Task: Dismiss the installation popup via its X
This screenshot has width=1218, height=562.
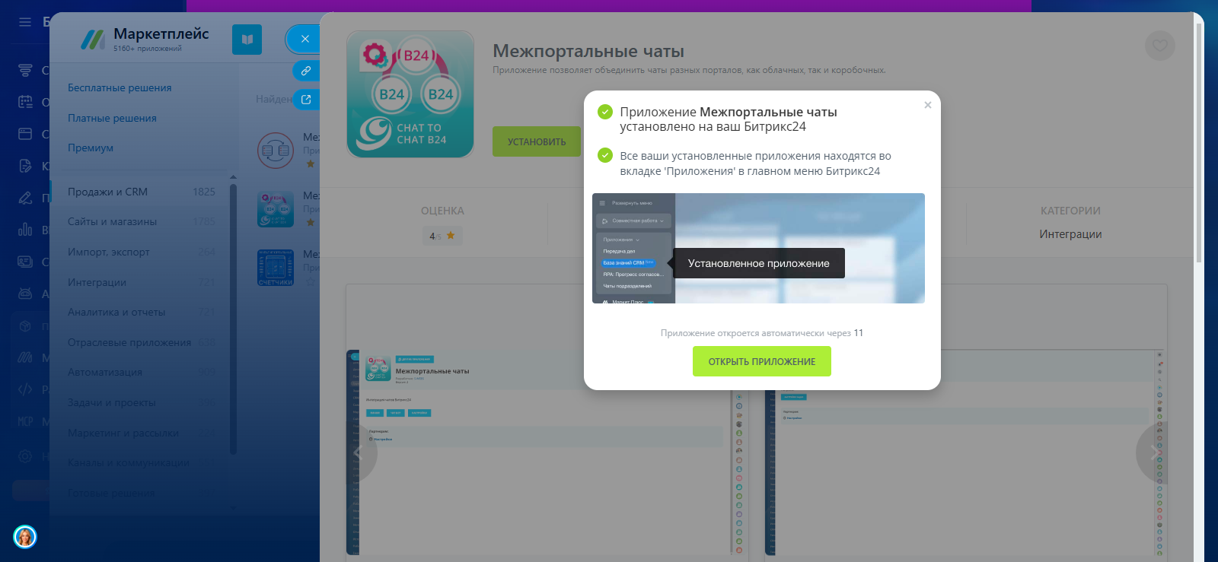Action: tap(927, 105)
